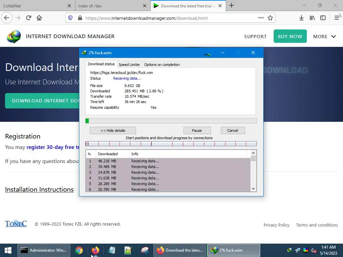Viewport: 343px width, 257px height.
Task: Select connection row 4 with 31.638 MB
Action: [168, 178]
